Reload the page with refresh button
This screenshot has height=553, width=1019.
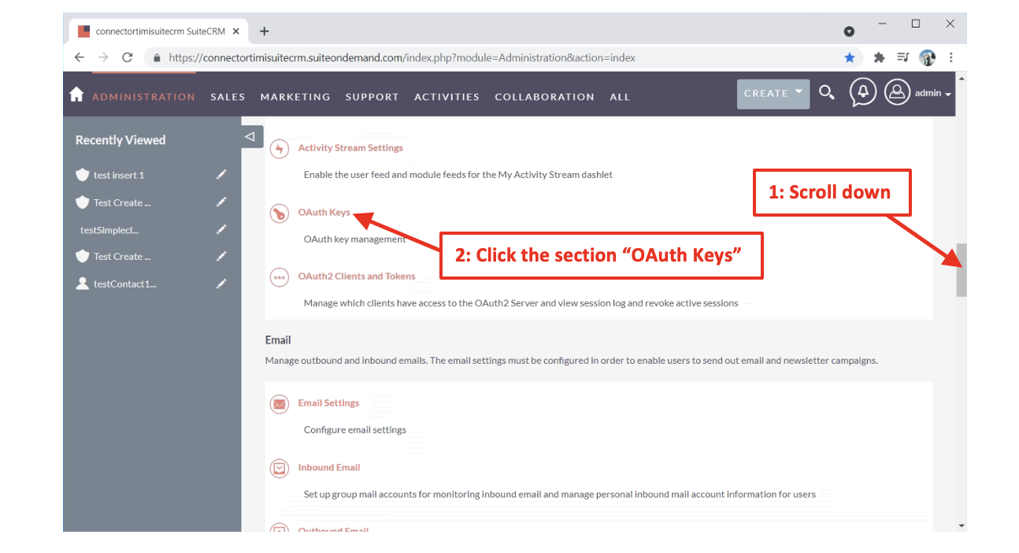click(x=128, y=58)
